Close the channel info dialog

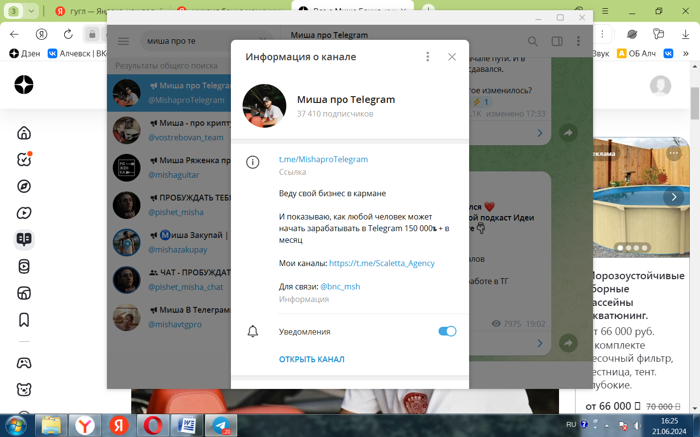tap(452, 57)
